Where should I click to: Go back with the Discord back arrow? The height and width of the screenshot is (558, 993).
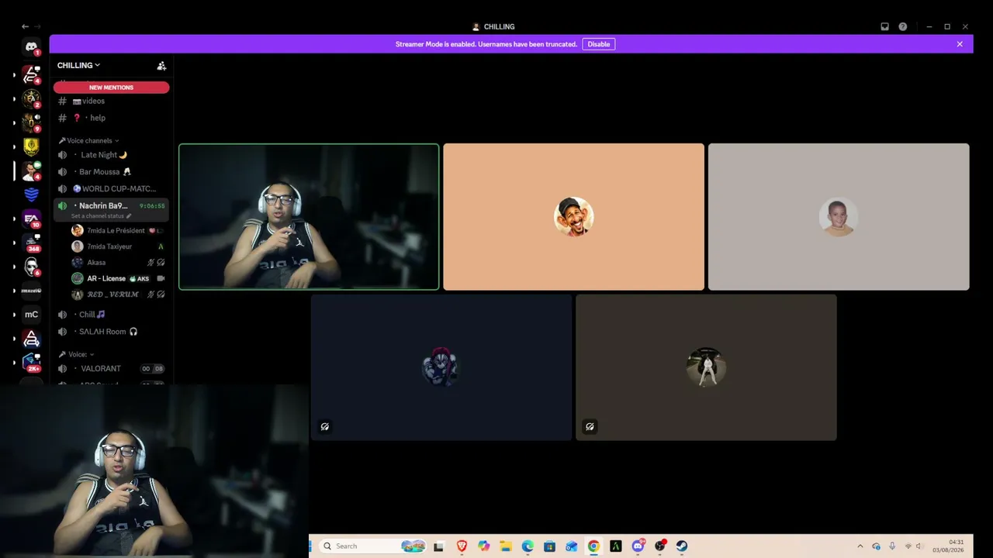[25, 26]
